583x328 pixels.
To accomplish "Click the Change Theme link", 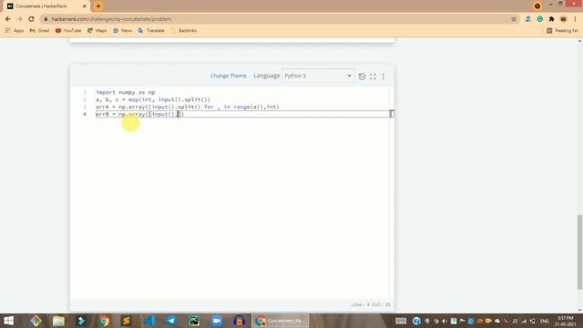I will 229,76.
